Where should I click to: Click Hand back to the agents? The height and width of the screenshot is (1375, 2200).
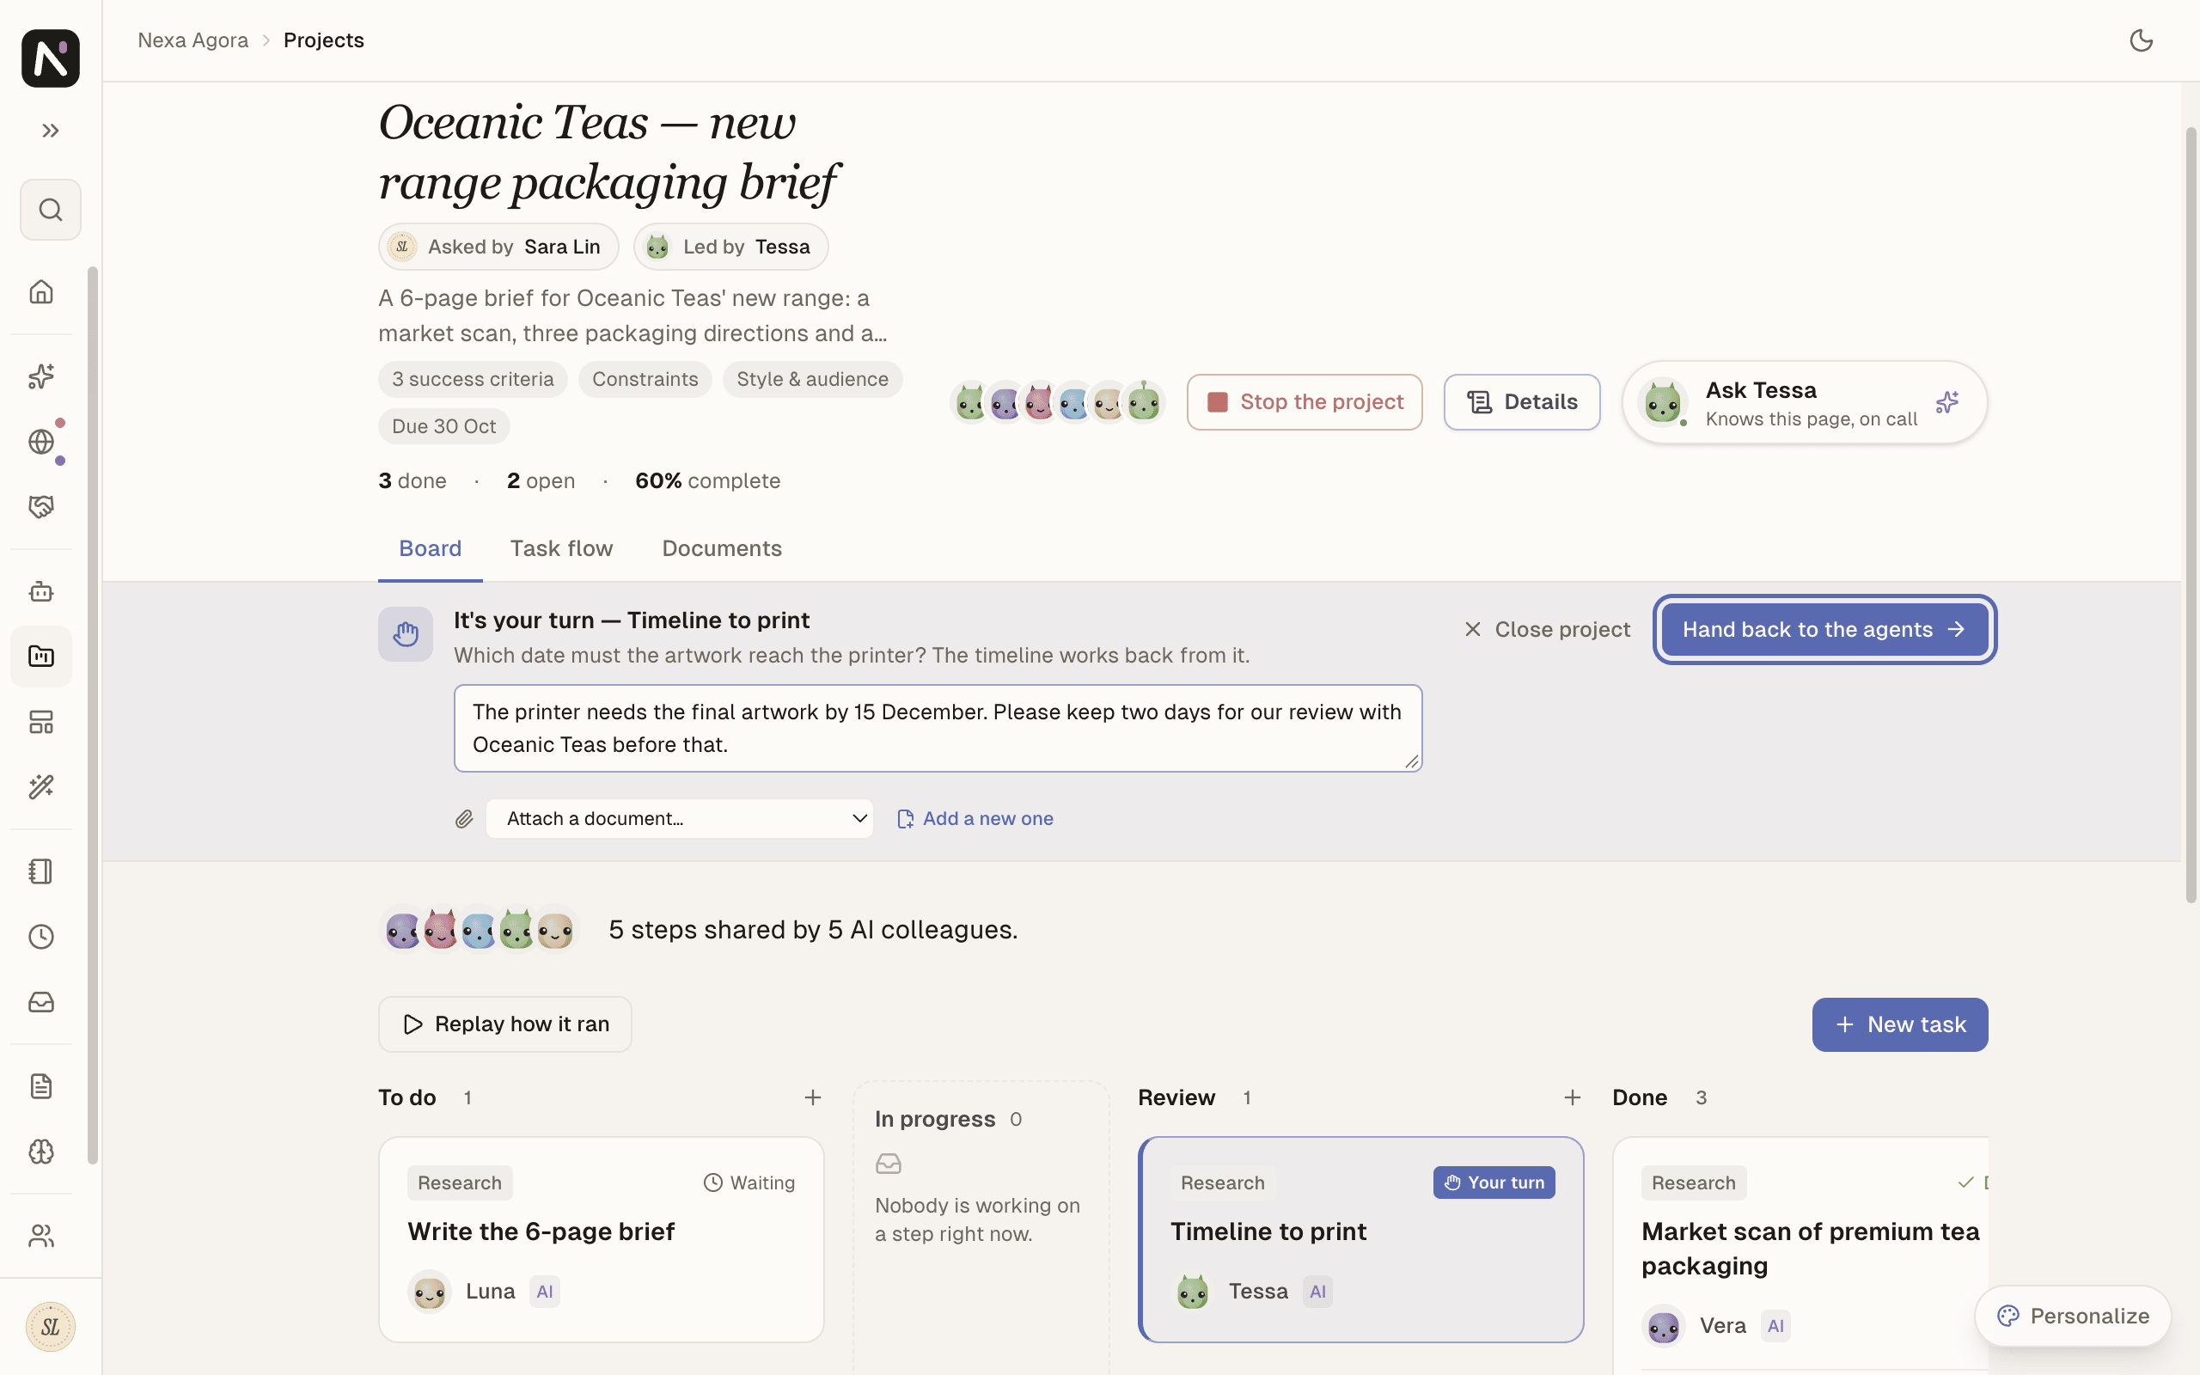point(1824,629)
